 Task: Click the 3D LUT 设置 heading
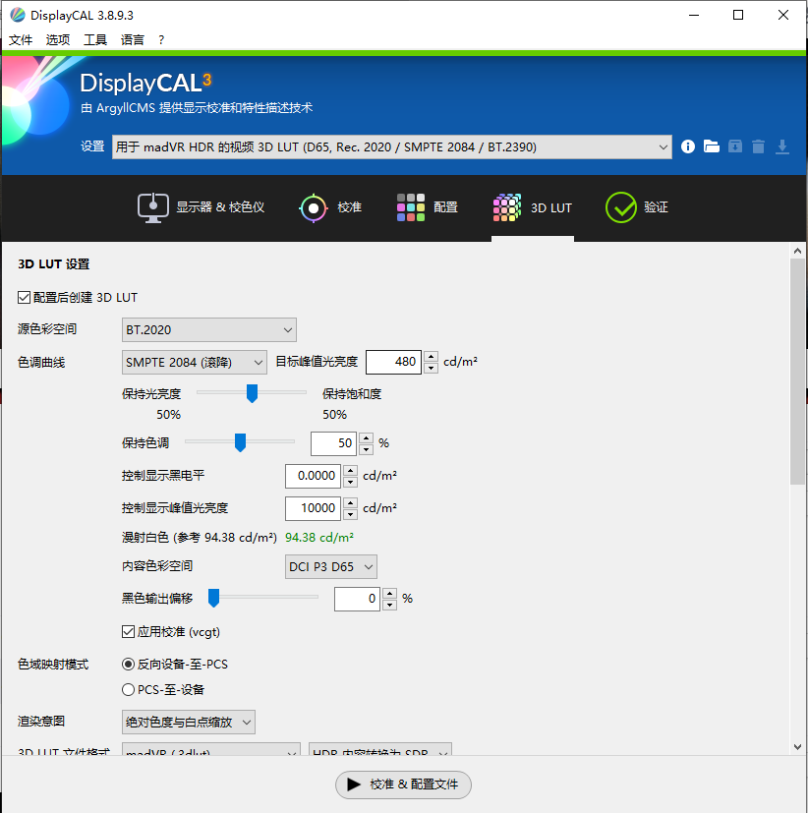coord(53,264)
